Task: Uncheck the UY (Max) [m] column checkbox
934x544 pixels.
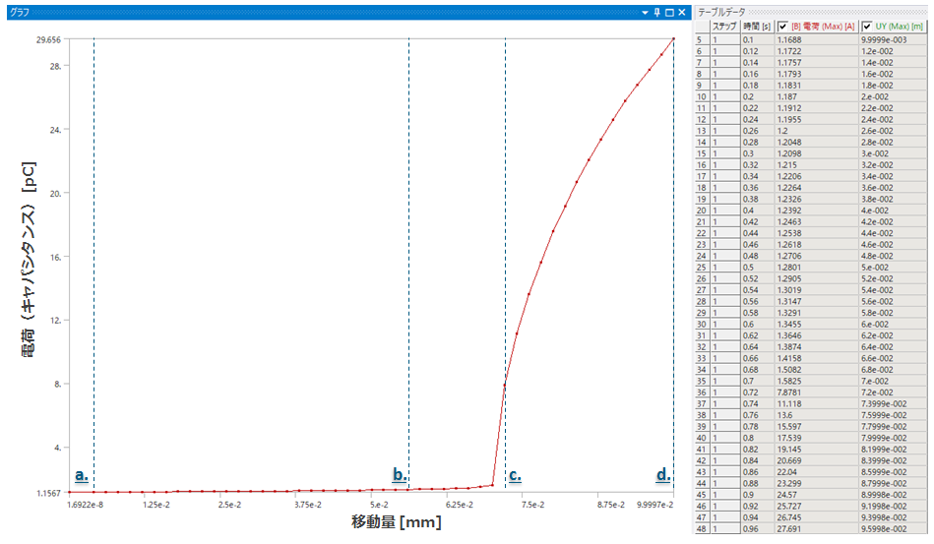Action: pos(867,27)
